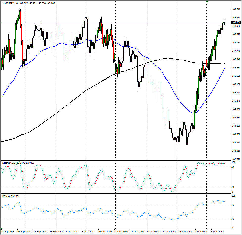Viewport: 242px width, 235px height.
Task: Click the 5 Nov 20:00 time axis label
Action: (x=217, y=231)
